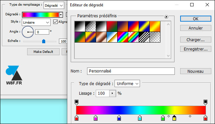215x124 pixels.
Task: Select the red to green gradient preset
Action: pos(112,26)
